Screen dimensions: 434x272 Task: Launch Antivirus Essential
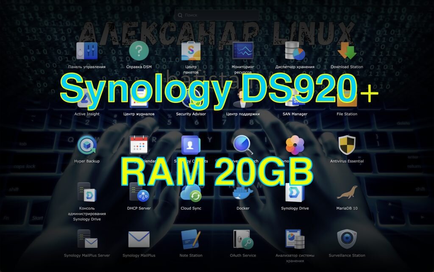[347, 145]
